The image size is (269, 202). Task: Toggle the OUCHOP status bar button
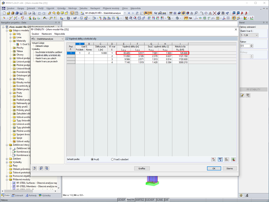click(150, 200)
